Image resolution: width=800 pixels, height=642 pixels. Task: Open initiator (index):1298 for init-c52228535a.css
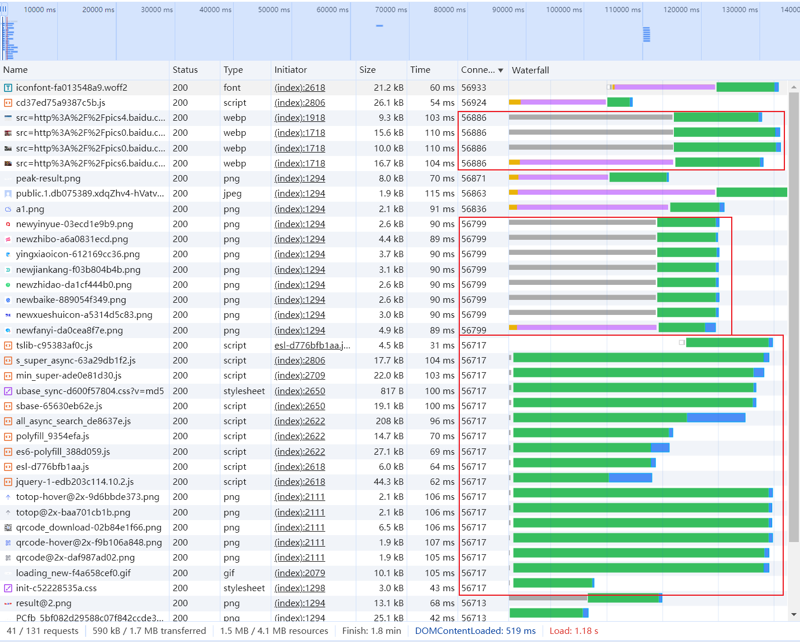tap(300, 588)
